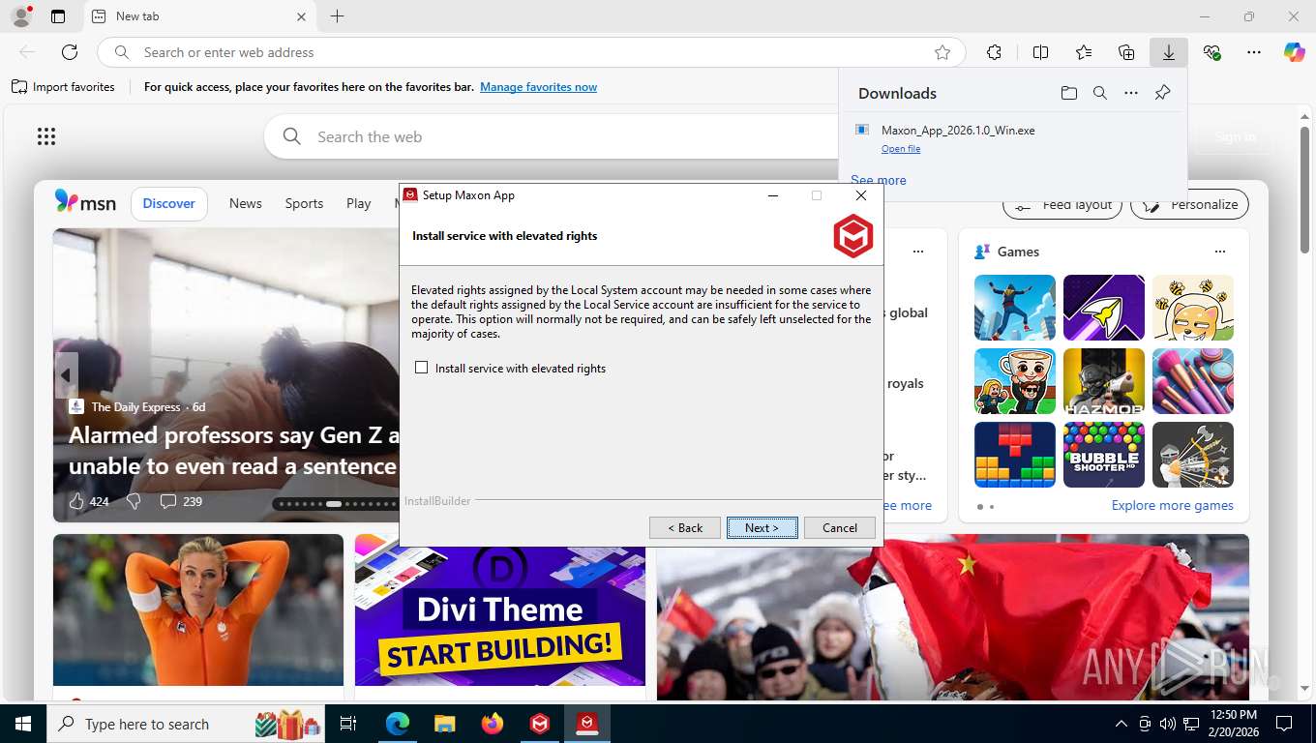
Task: Switch to Play tab in MSN
Action: point(359,203)
